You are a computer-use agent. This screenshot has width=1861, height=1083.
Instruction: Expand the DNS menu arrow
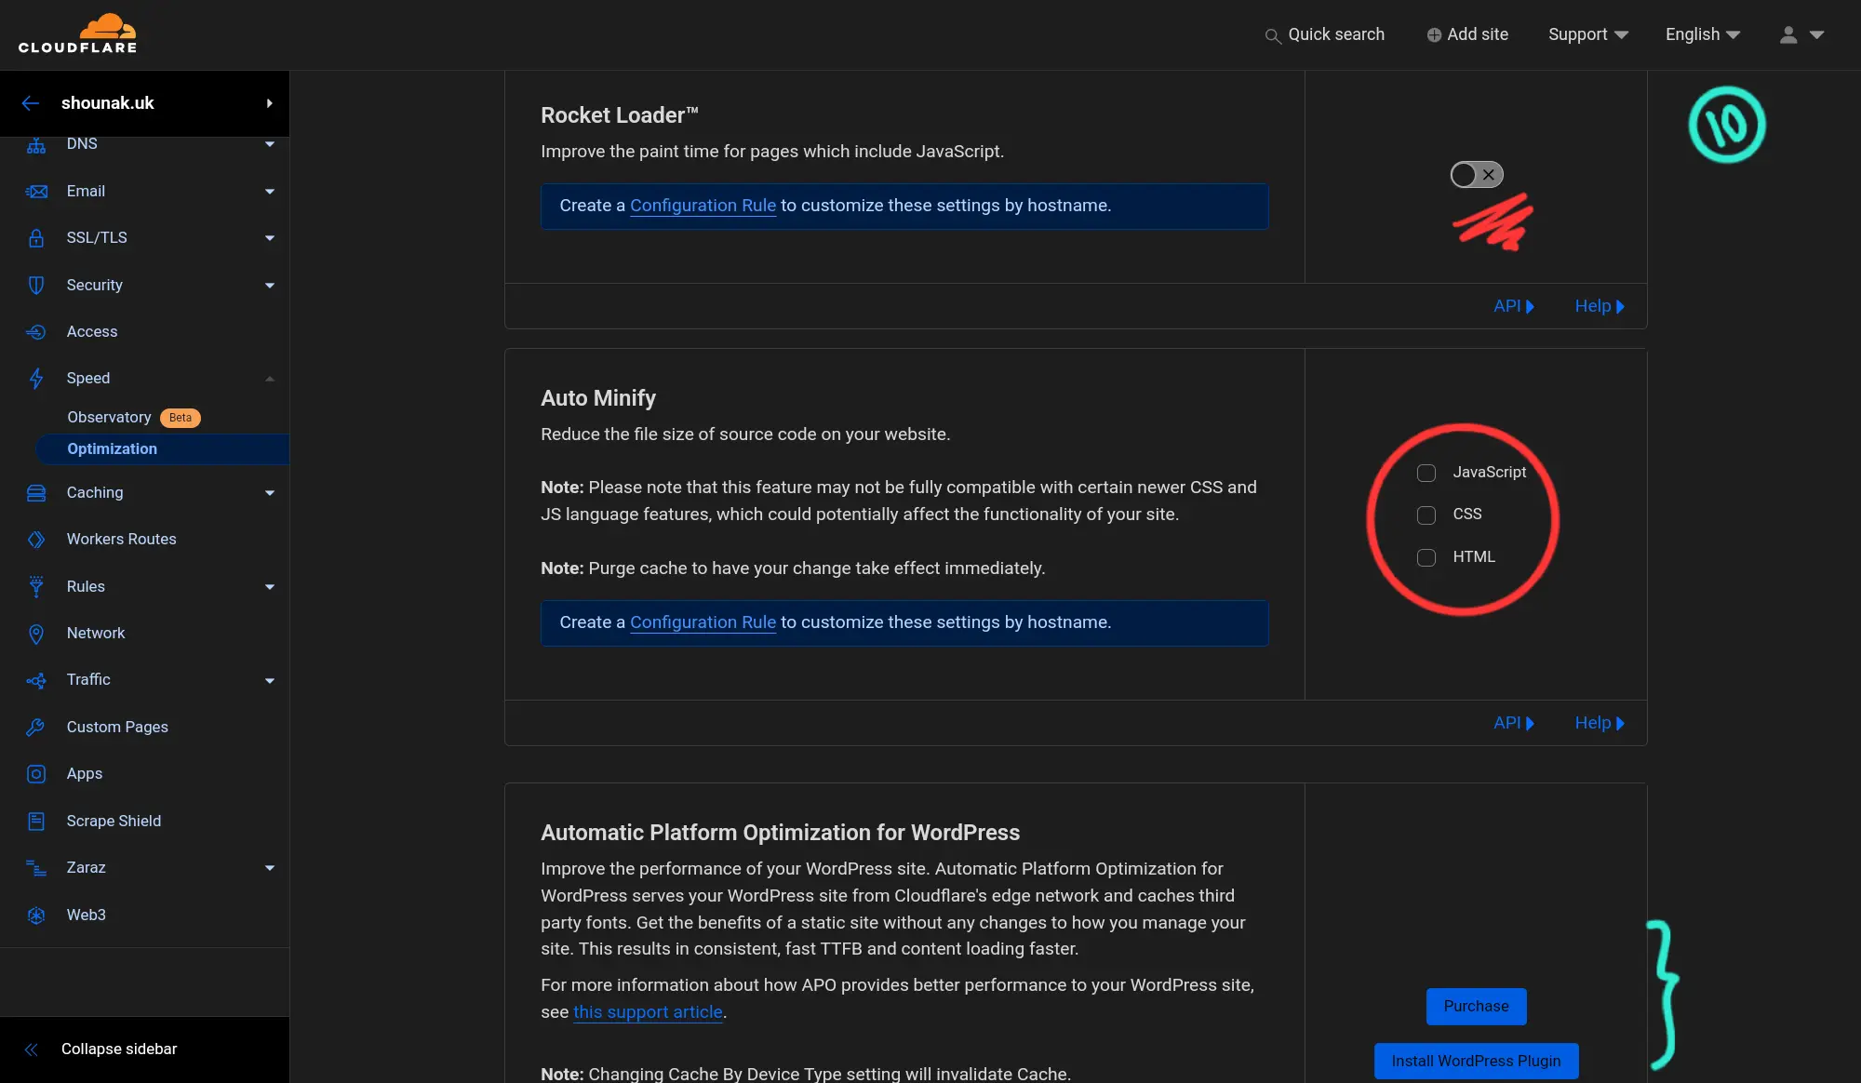pyautogui.click(x=270, y=144)
